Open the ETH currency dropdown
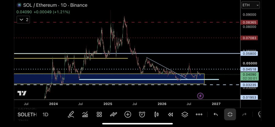Image resolution: width=275 pixels, height=127 pixels. pos(251,5)
